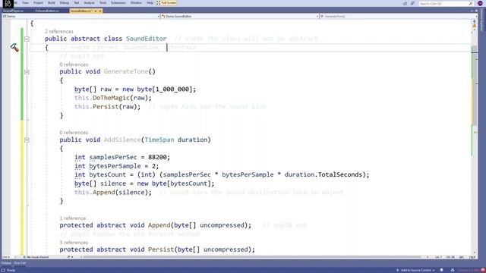Open the Demo.SoundEditor type dropdown
The height and width of the screenshot is (273, 486).
[240, 17]
